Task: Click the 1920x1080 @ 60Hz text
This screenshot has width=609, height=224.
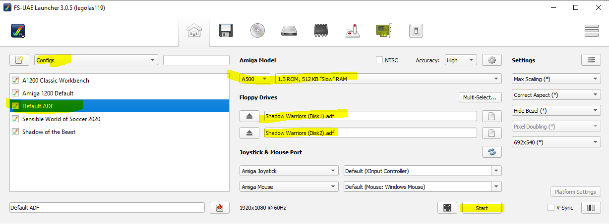Action: 263,208
